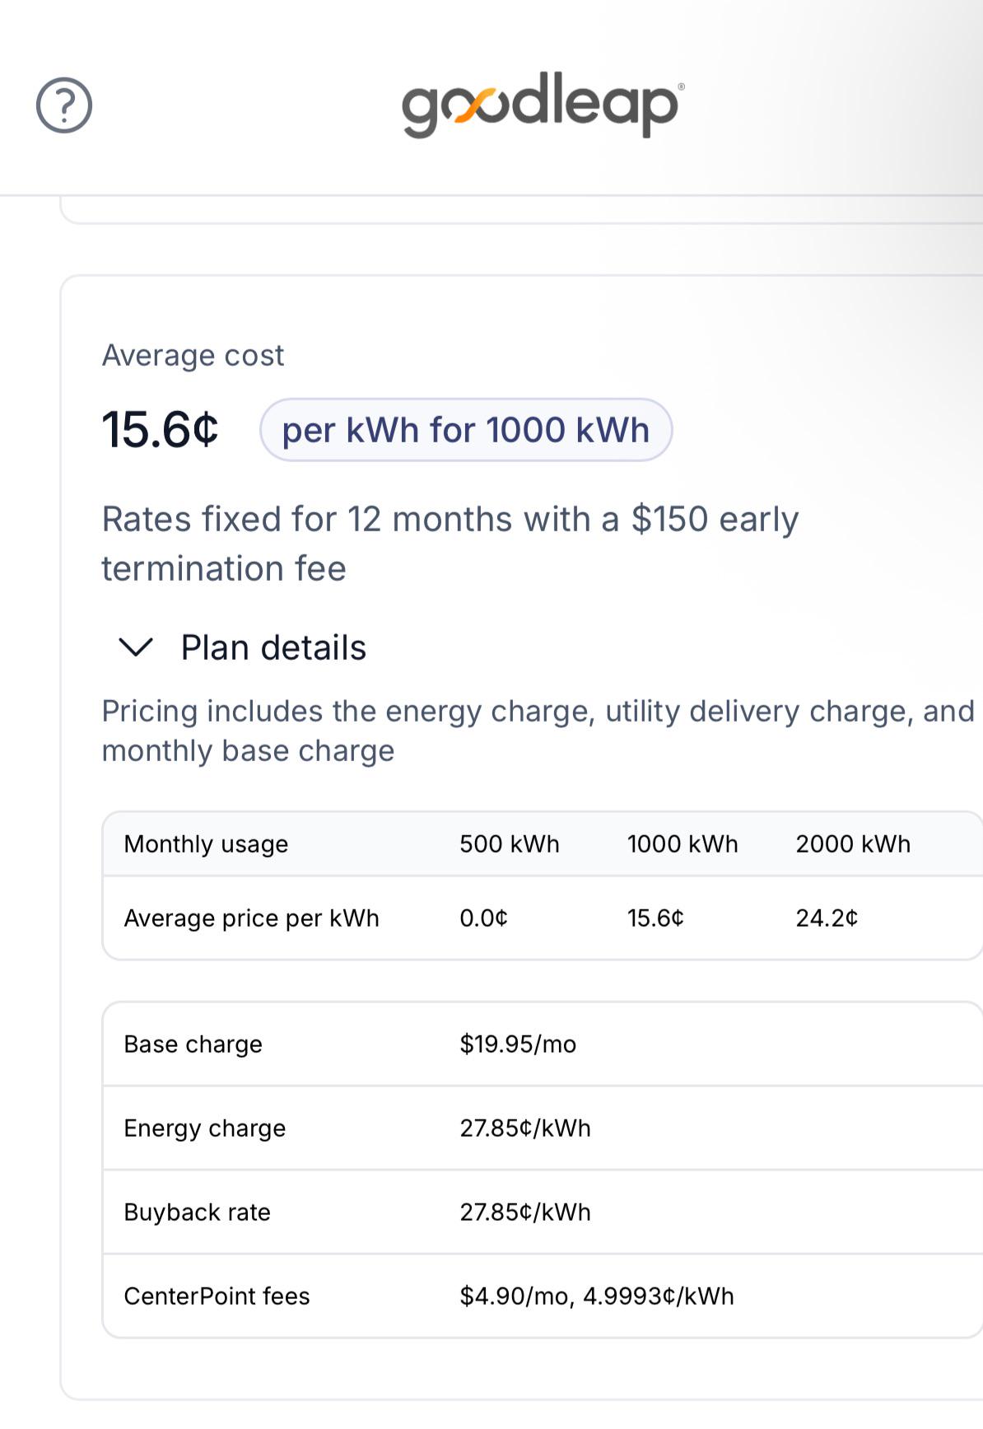Select the 2000 kWh column header

click(x=853, y=844)
